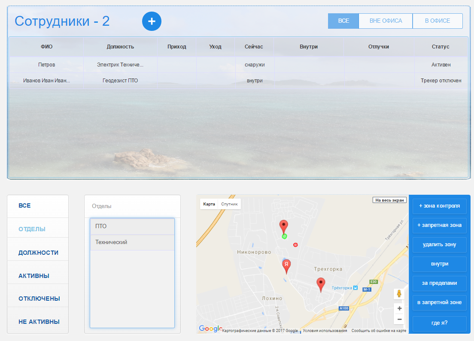Image resolution: width=474 pixels, height=341 pixels.
Task: Click status cell Трекер отключен
Action: pos(441,81)
